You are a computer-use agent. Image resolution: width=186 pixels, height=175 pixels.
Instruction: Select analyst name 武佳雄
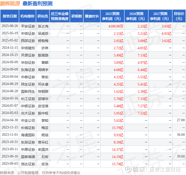tap(43, 106)
